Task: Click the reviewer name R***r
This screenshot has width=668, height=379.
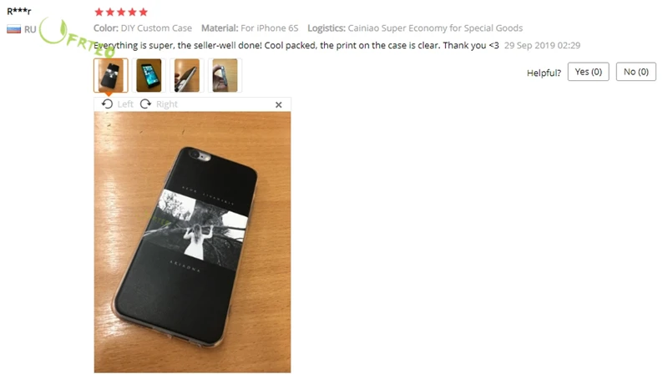Action: point(19,12)
